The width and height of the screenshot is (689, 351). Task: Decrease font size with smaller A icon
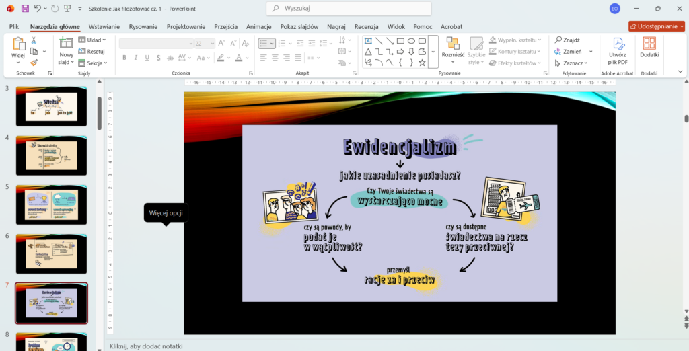click(x=233, y=44)
